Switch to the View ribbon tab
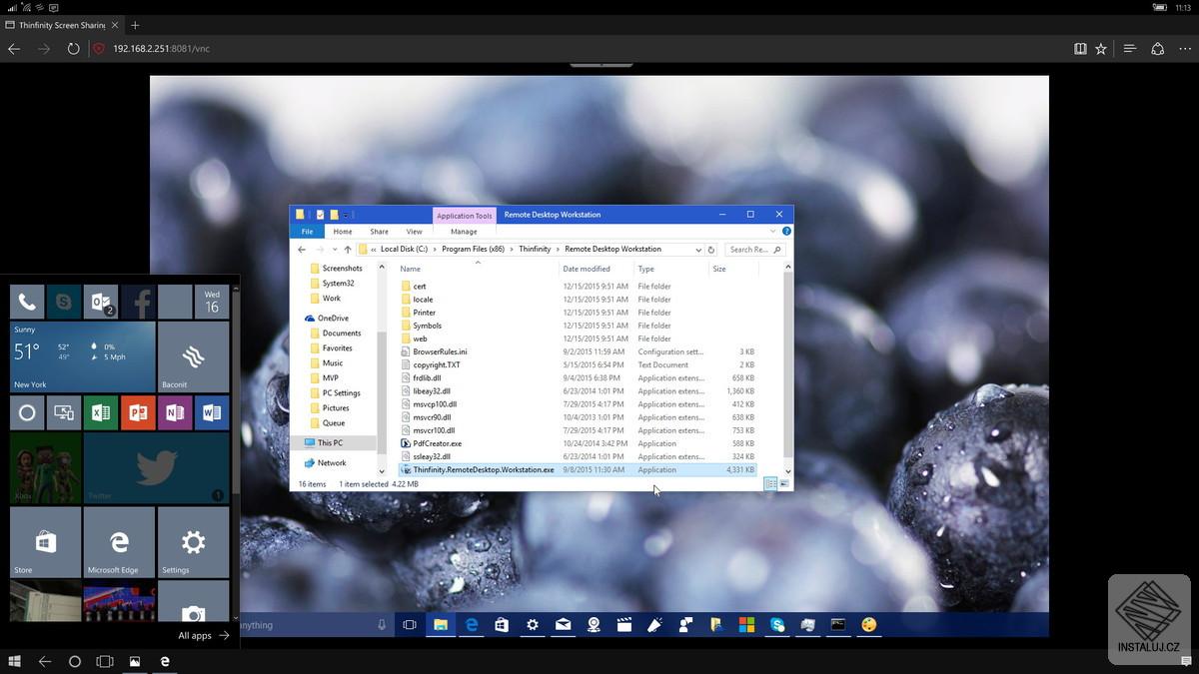The width and height of the screenshot is (1199, 674). coord(414,231)
